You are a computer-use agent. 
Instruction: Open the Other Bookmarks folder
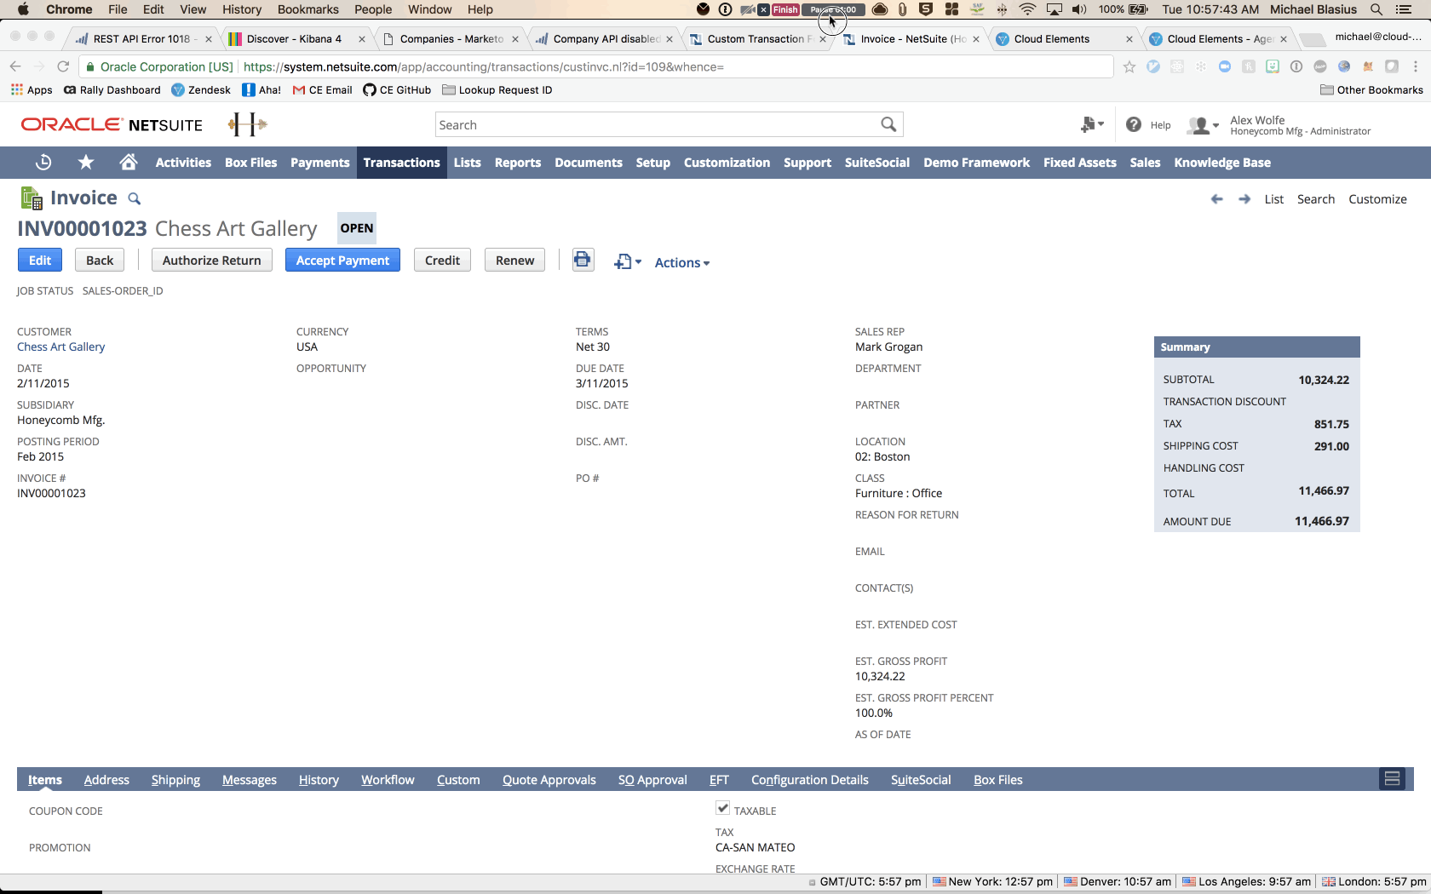(x=1372, y=90)
